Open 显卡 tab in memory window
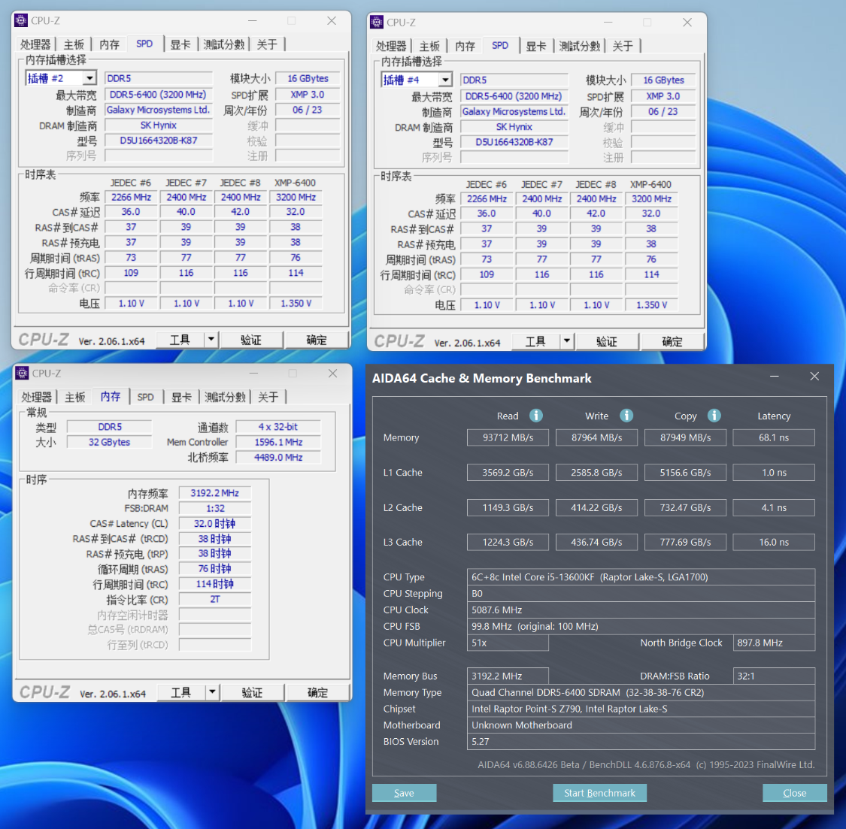The width and height of the screenshot is (846, 829). pos(181,397)
